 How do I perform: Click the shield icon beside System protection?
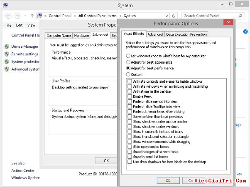click(7, 62)
